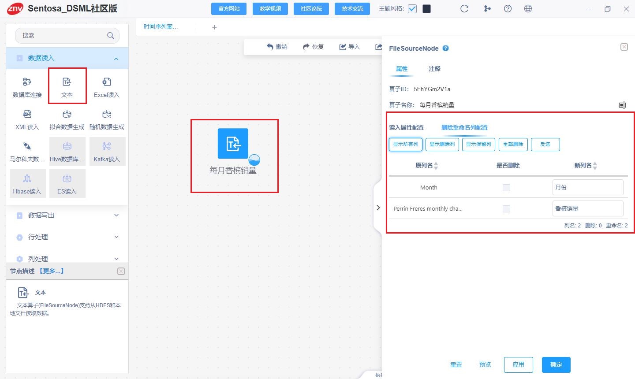Sort by 新列名 column arrows

(x=595, y=166)
